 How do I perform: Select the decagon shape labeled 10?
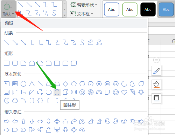[107, 84]
